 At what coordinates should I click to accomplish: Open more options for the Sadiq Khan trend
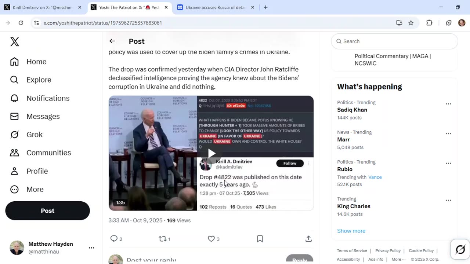(x=448, y=104)
